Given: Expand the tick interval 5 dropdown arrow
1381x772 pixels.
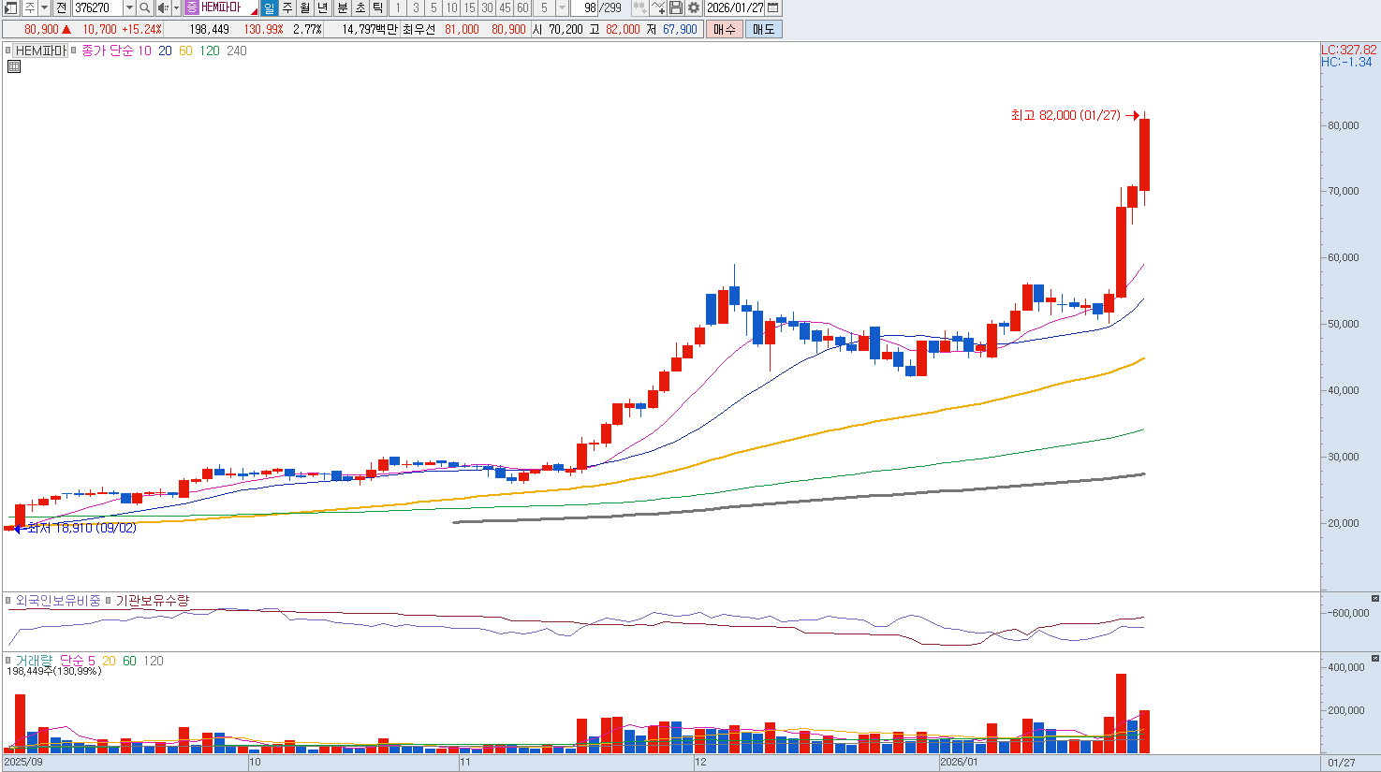Looking at the screenshot, I should coord(562,7).
